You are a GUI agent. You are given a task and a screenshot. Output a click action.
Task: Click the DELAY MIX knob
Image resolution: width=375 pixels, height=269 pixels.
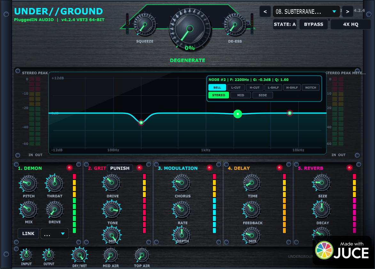tap(252, 235)
